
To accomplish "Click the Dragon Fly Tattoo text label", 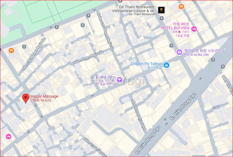I will pyautogui.click(x=146, y=64).
